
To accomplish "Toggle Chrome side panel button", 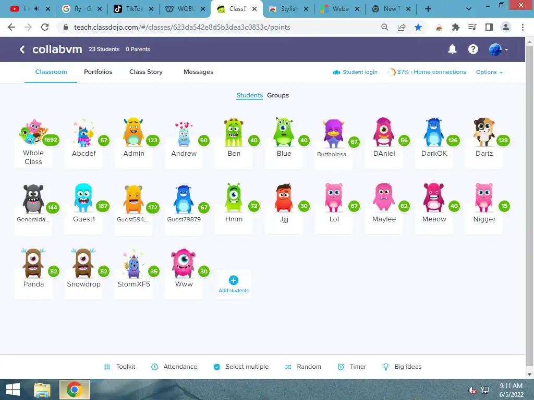I will tap(489, 27).
